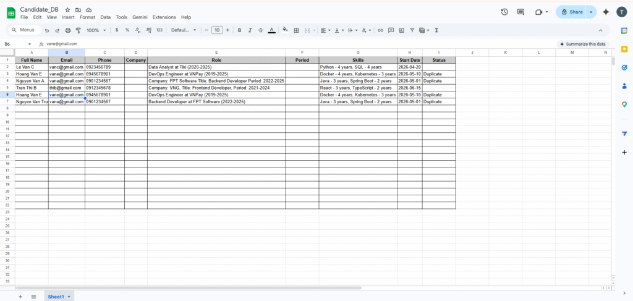
Task: Open the Share options dropdown arrow
Action: [592, 12]
